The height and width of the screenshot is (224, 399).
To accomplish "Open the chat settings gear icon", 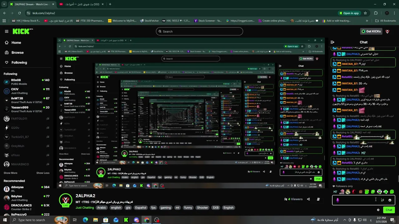I will (x=378, y=210).
